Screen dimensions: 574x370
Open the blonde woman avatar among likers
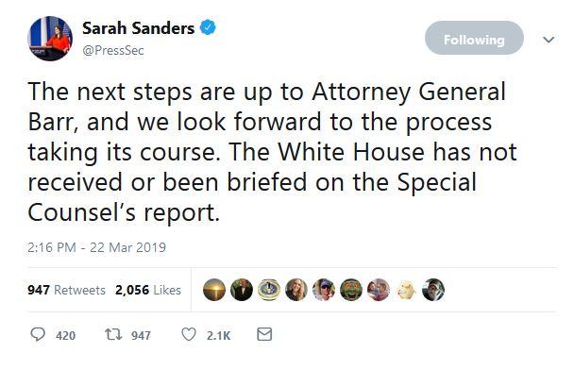pos(296,290)
